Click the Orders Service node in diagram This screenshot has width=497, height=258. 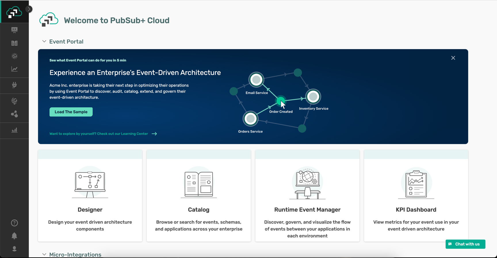(x=251, y=119)
